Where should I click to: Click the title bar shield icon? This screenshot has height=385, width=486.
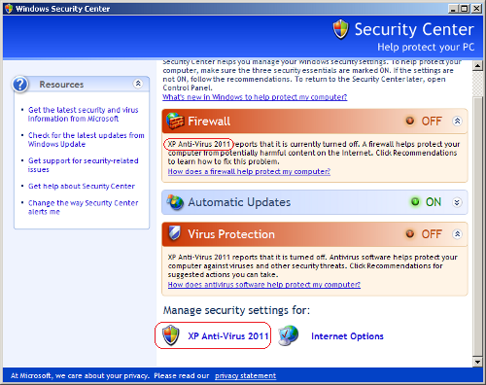9,9
